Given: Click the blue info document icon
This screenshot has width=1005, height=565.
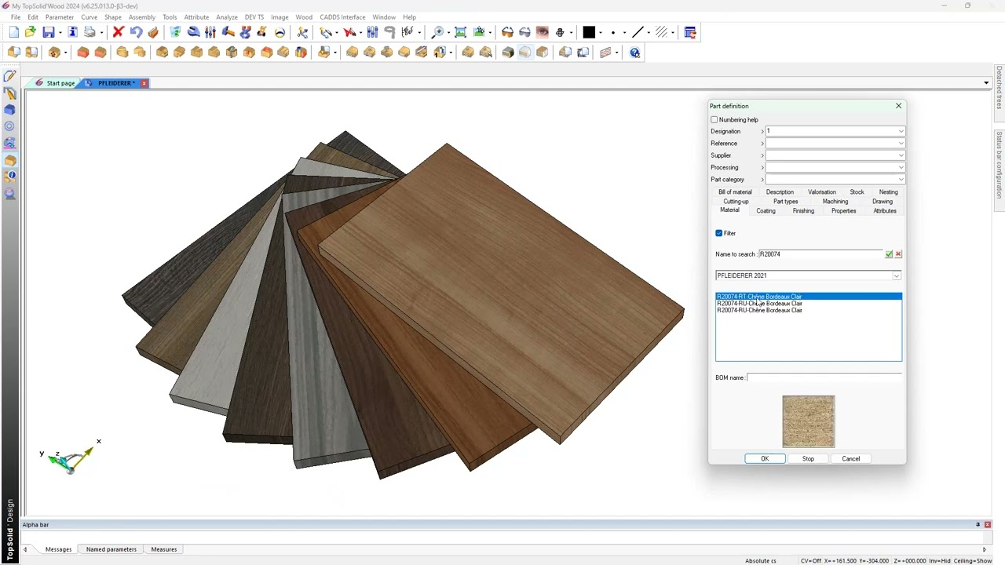Looking at the screenshot, I should tap(72, 32).
